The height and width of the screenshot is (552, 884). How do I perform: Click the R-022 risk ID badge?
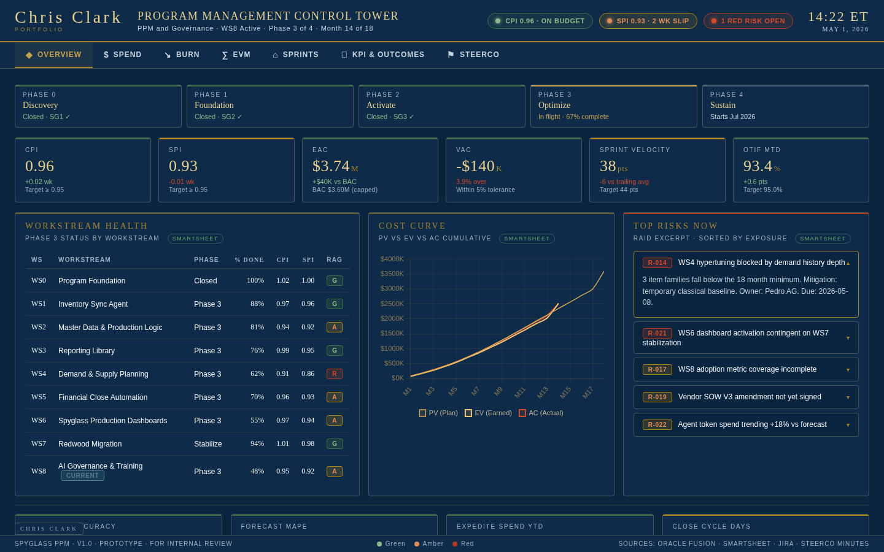657,424
